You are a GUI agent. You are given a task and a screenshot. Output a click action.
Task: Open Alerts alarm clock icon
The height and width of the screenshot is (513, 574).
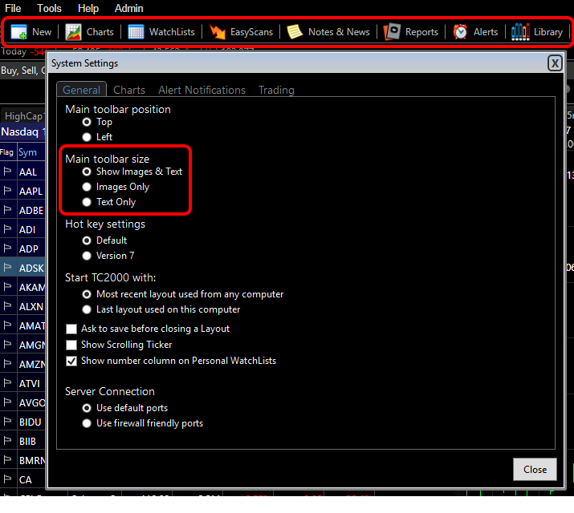(460, 32)
